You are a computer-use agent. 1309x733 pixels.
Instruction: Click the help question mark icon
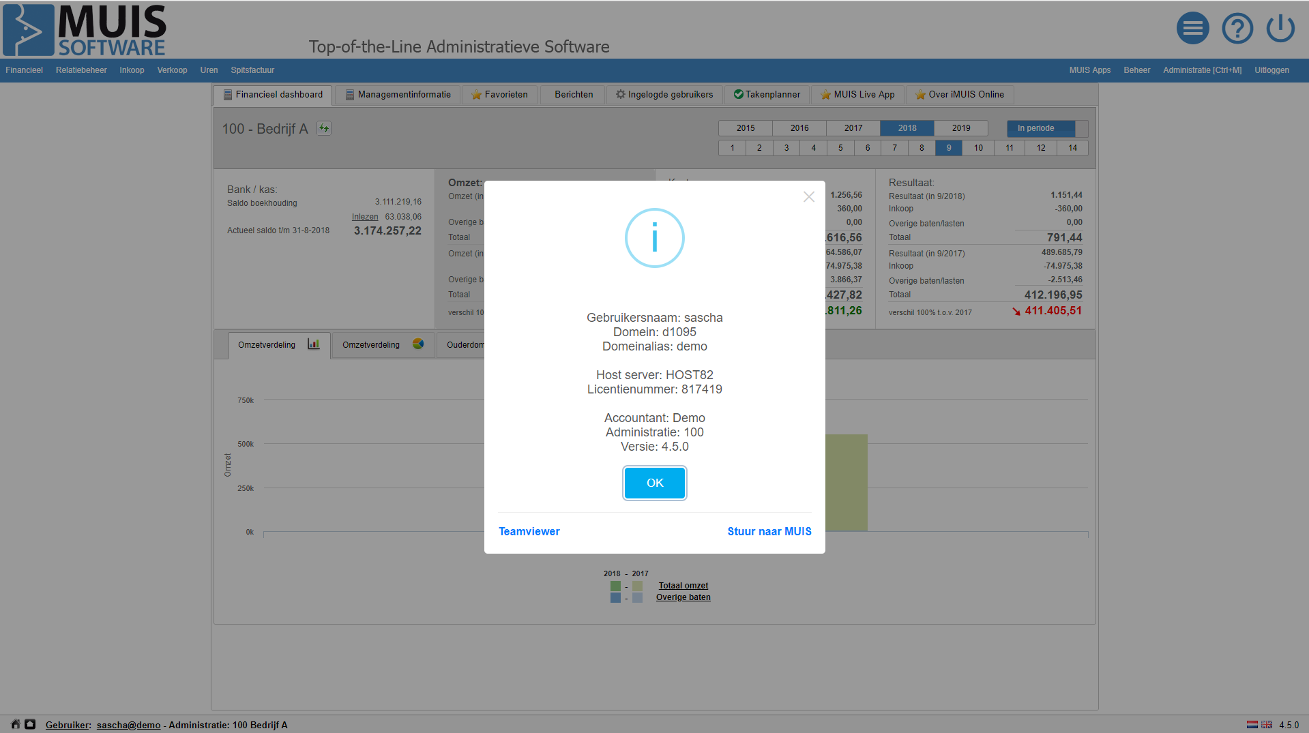1237,29
